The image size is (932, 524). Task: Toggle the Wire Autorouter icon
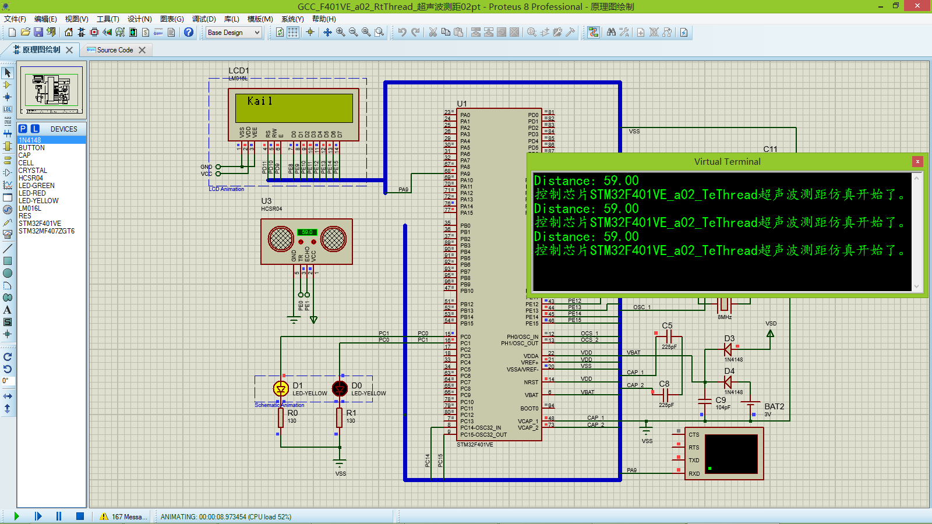coord(593,32)
